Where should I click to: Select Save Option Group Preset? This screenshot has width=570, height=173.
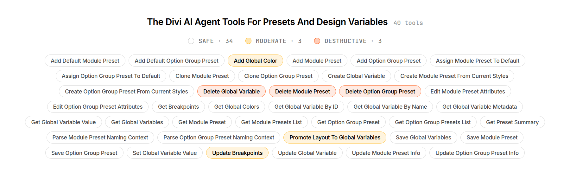pos(84,153)
